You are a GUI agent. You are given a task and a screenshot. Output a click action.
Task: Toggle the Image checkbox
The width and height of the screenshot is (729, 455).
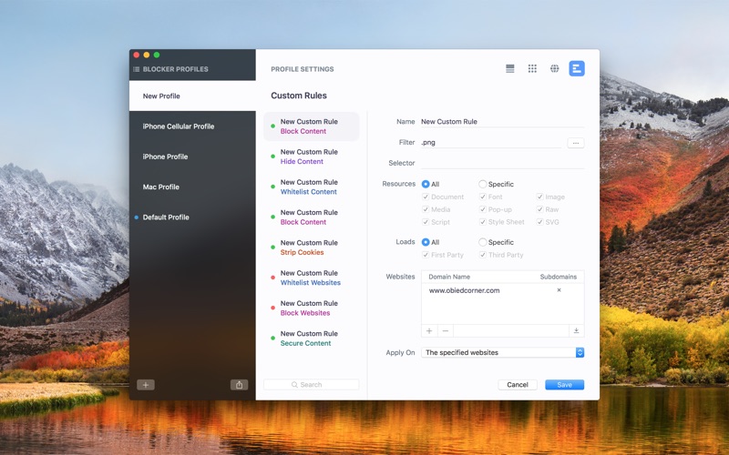pyautogui.click(x=539, y=197)
